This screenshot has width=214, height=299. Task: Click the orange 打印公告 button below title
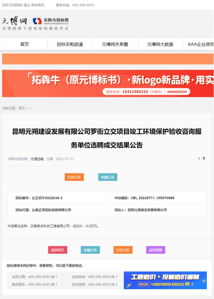(74, 177)
